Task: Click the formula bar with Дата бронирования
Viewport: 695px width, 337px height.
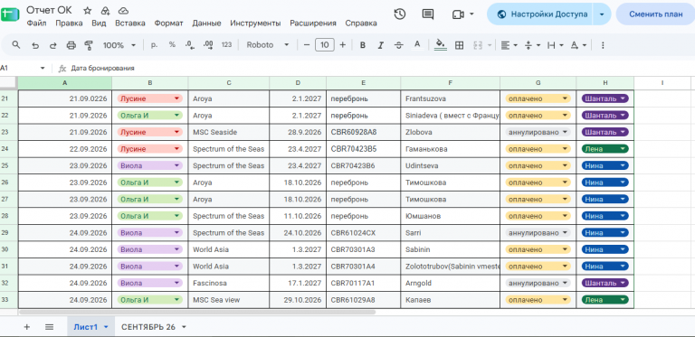Action: (x=381, y=68)
